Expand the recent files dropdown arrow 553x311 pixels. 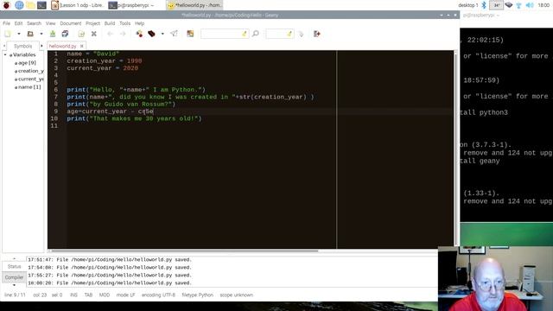(41, 34)
